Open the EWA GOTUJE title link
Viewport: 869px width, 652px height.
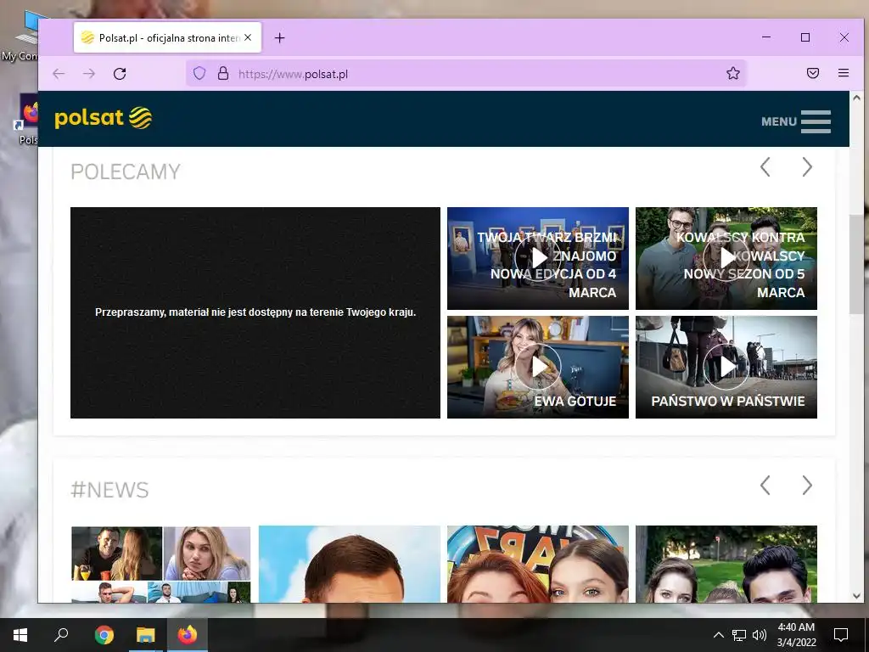click(x=575, y=401)
